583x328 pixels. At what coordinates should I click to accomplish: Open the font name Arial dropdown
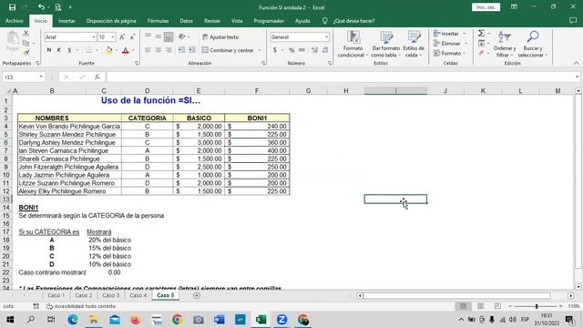(x=93, y=36)
